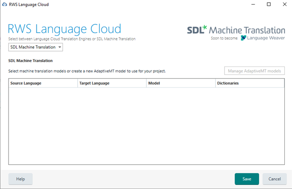Select the Model column header
This screenshot has width=292, height=189.
[181, 83]
